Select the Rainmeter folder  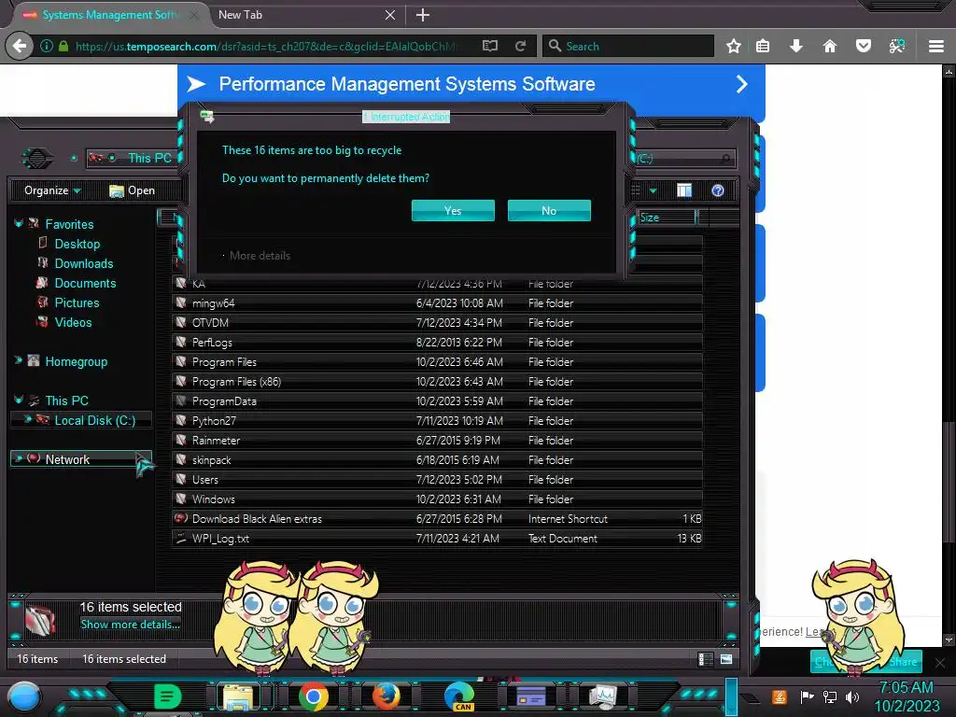[438, 441]
